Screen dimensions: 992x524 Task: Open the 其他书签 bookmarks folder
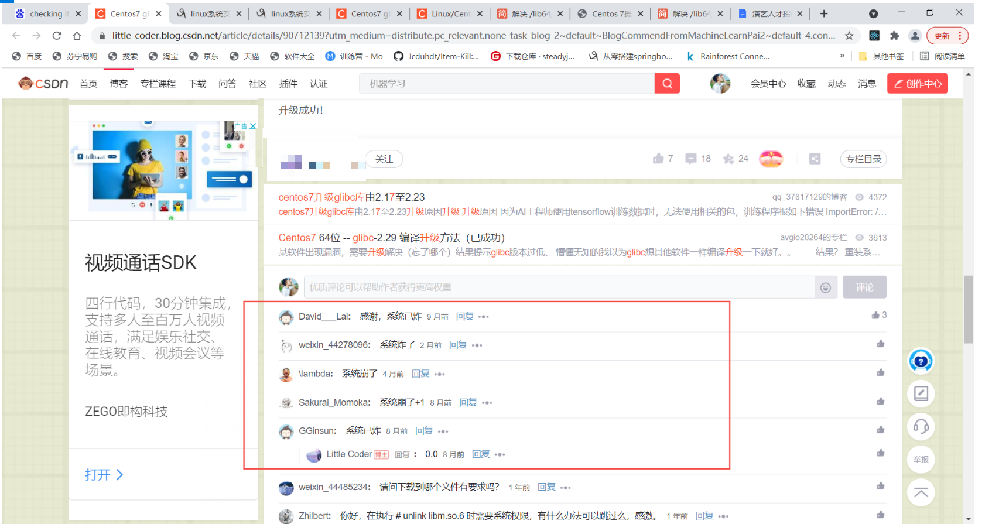881,56
